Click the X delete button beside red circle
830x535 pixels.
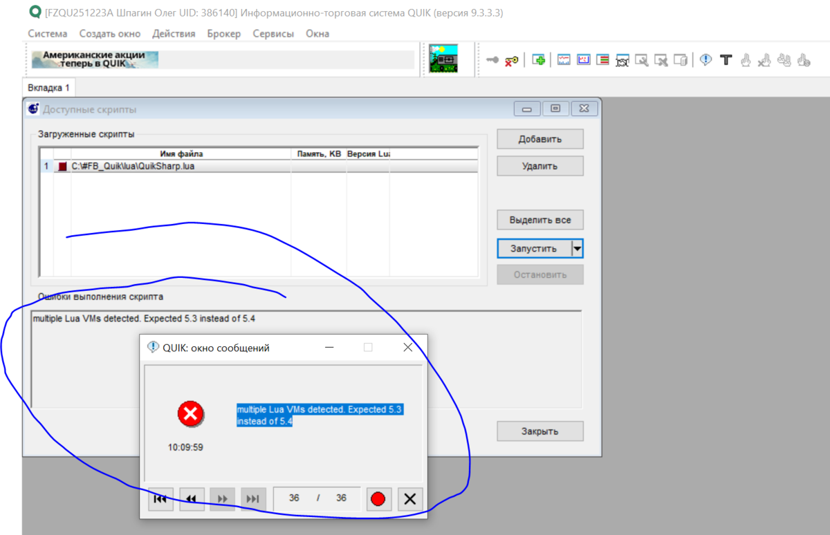(410, 498)
